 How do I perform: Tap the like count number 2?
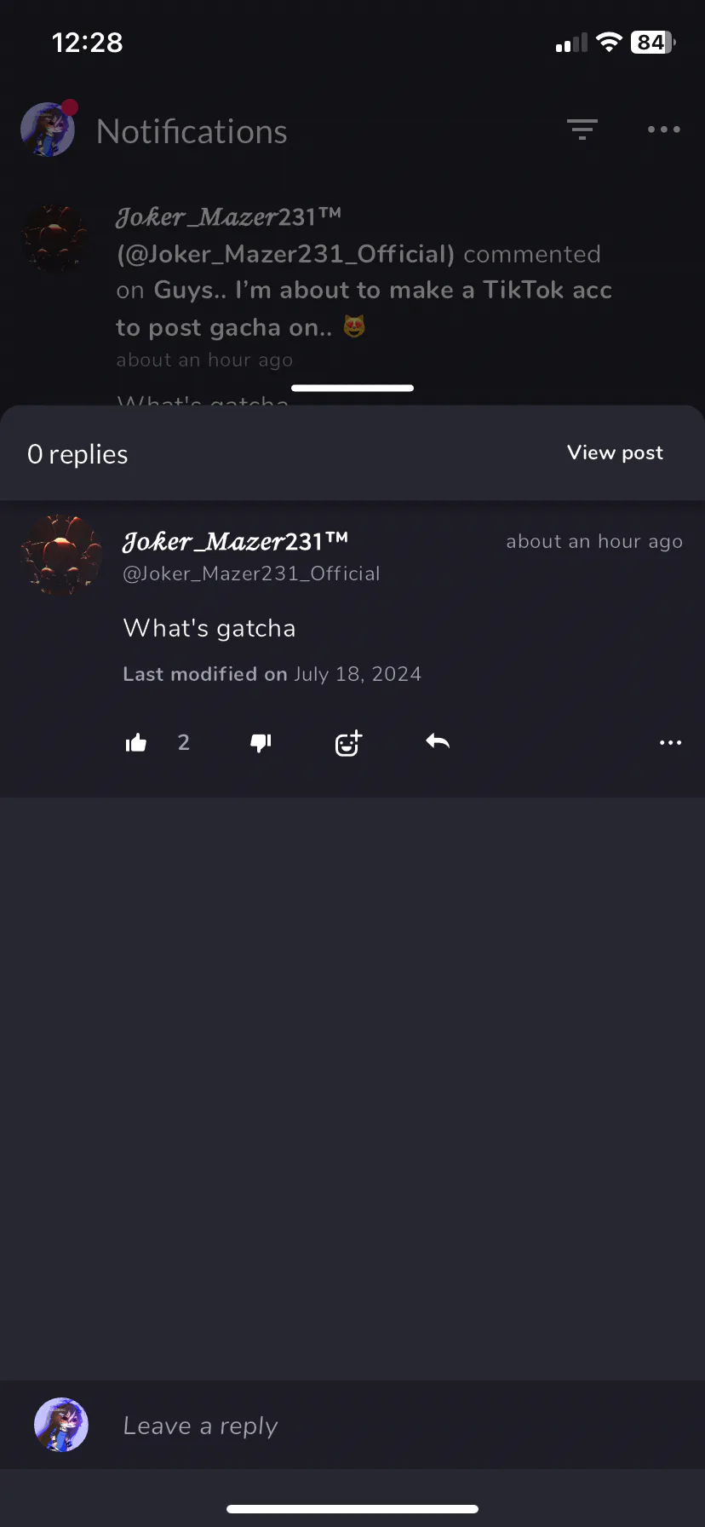[x=183, y=742]
